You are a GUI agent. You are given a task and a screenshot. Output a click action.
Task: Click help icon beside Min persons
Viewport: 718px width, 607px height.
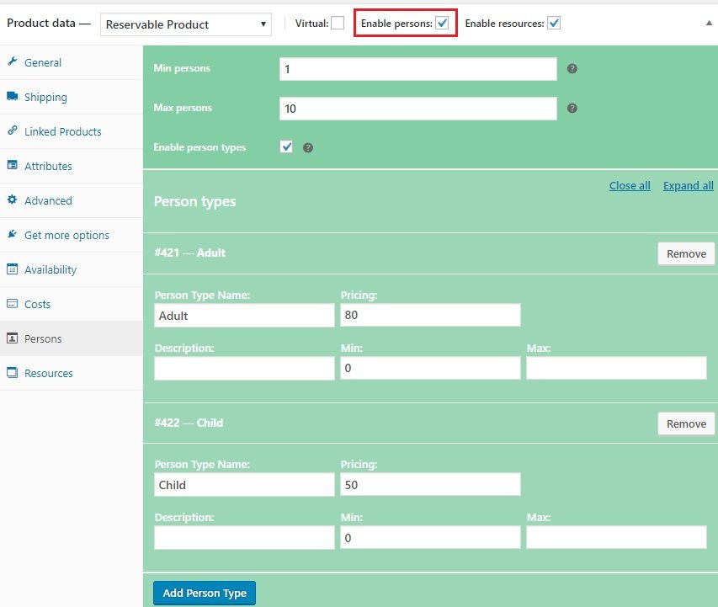coord(572,69)
